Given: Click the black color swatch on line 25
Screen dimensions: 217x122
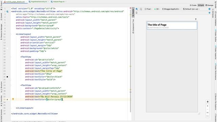Looking at the screenshot, I should (7, 77).
